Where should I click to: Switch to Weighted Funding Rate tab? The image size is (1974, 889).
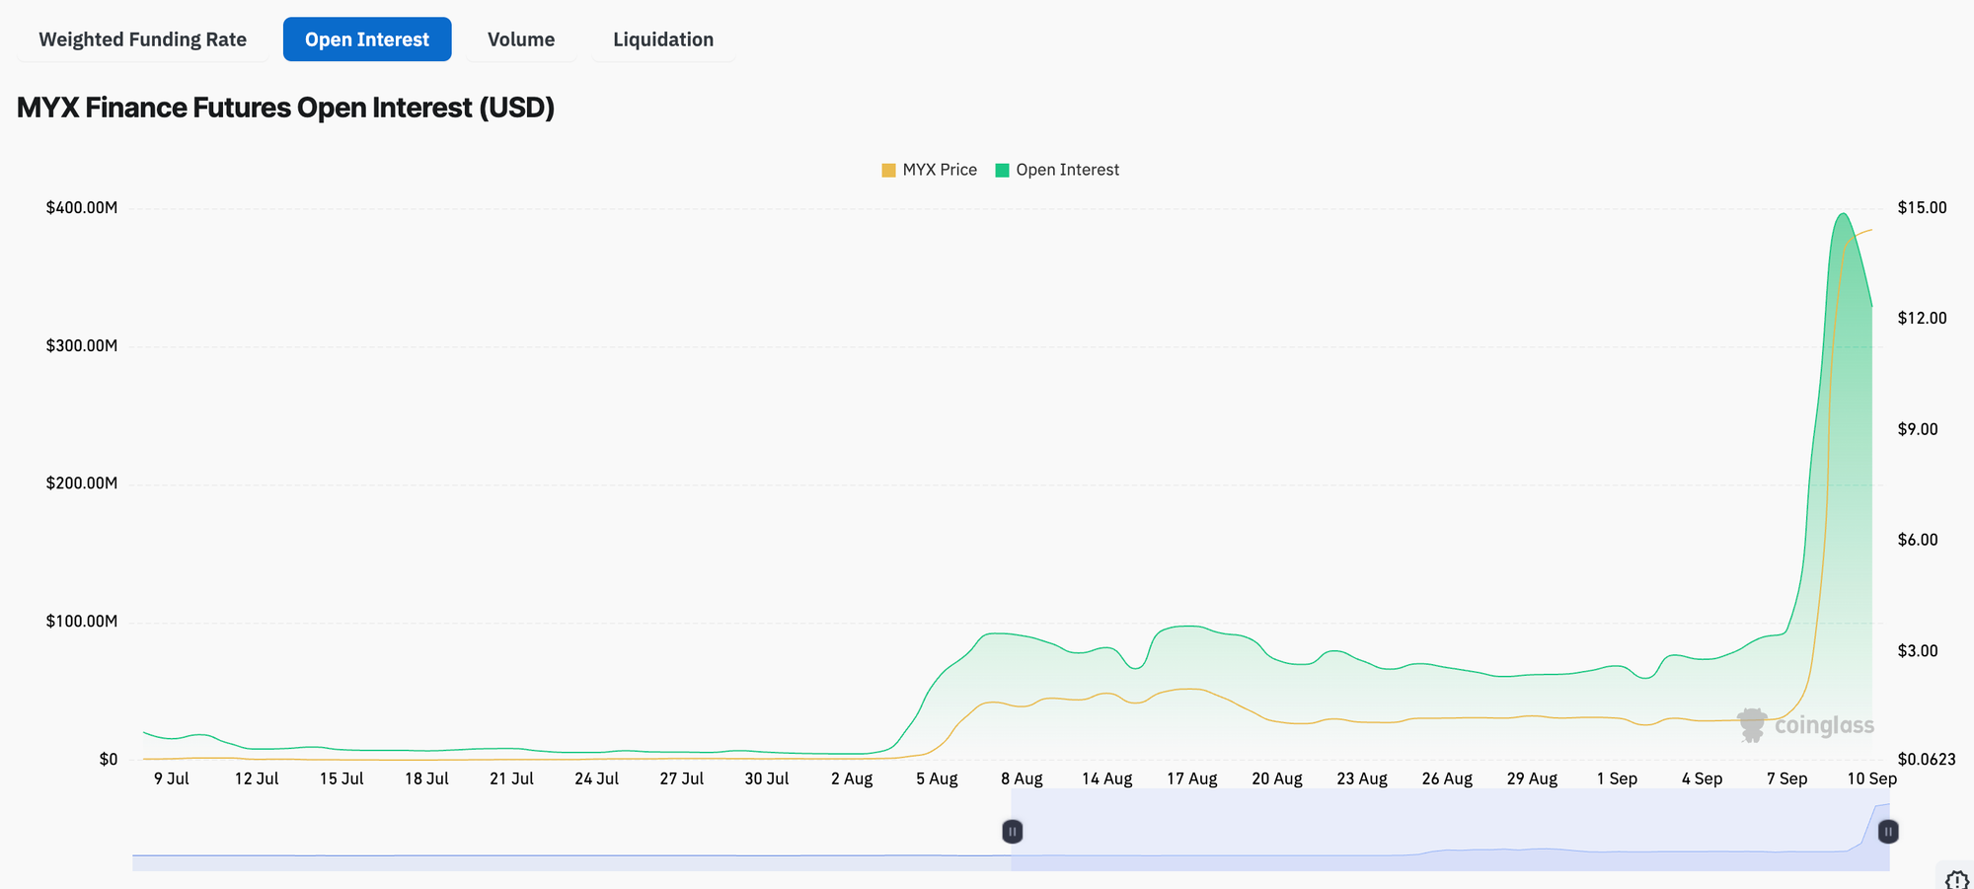point(143,39)
